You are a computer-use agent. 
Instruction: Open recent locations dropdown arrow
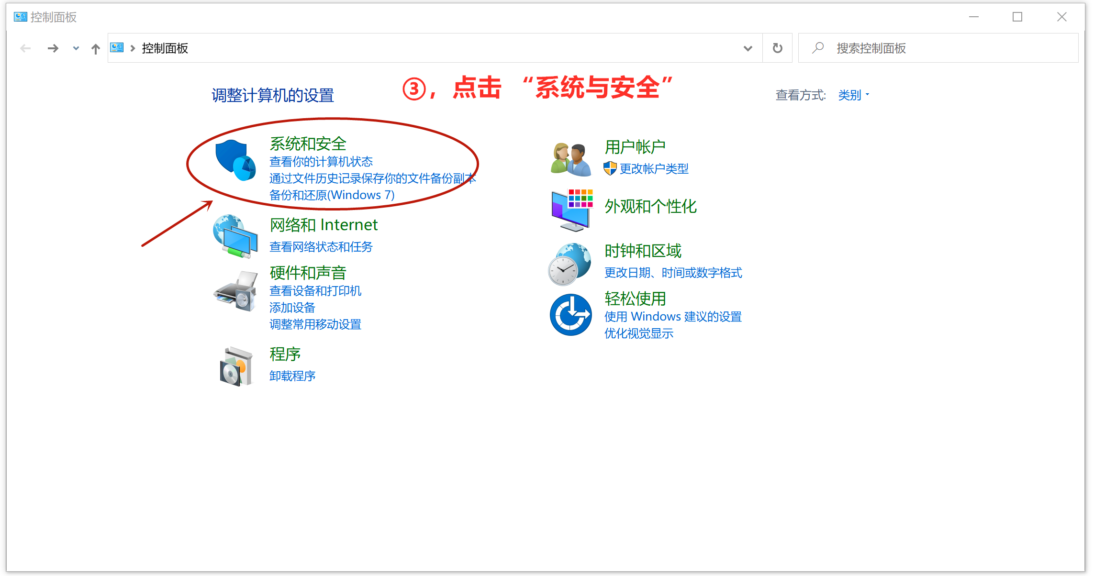click(76, 48)
